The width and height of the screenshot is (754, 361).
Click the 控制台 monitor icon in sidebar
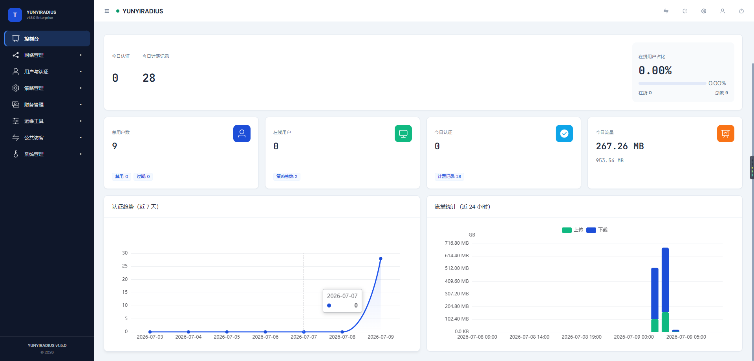pos(16,38)
